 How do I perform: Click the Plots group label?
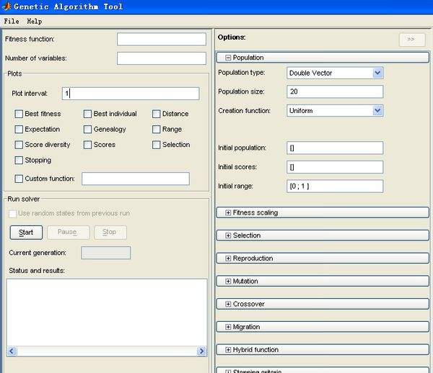pos(14,74)
